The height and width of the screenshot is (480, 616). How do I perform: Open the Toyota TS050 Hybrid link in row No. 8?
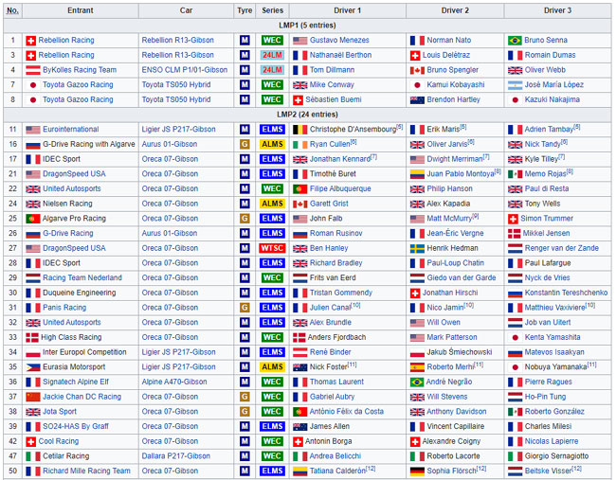(x=176, y=99)
